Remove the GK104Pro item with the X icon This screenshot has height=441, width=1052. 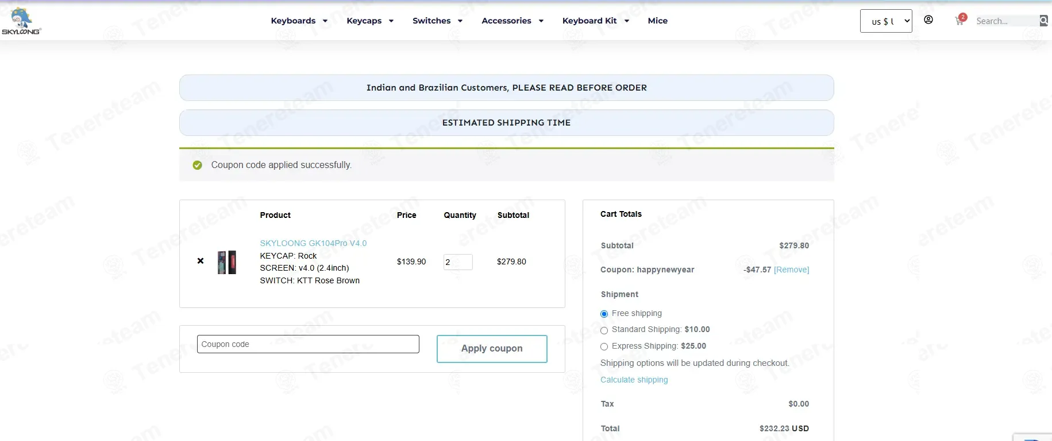201,261
